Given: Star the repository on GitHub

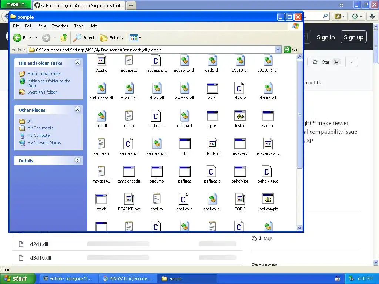Looking at the screenshot, I should pyautogui.click(x=326, y=62).
